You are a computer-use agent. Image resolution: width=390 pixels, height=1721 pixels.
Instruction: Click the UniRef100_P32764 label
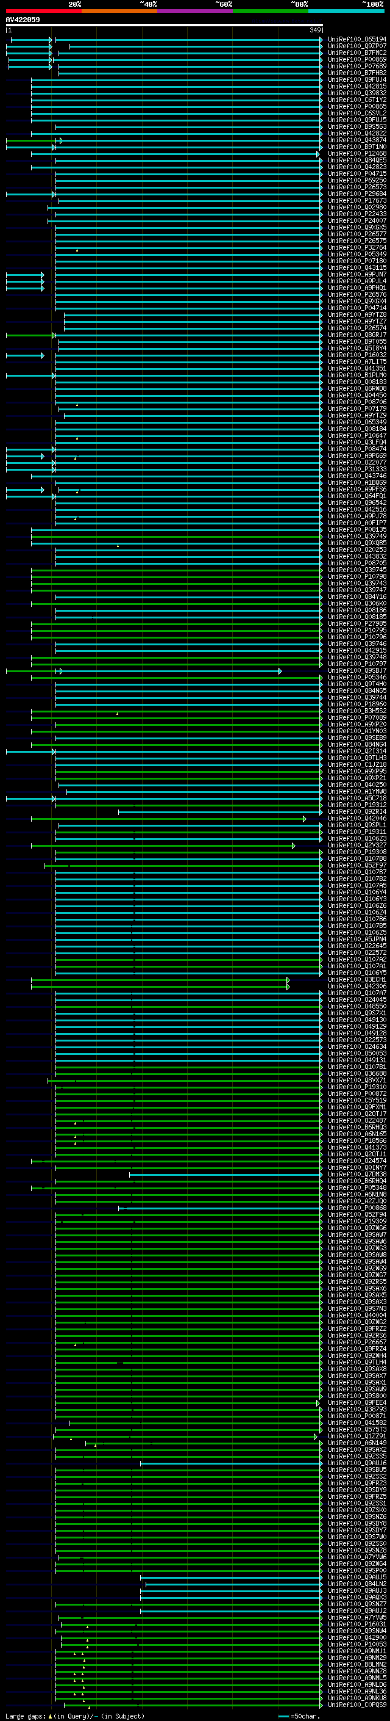pos(357,247)
